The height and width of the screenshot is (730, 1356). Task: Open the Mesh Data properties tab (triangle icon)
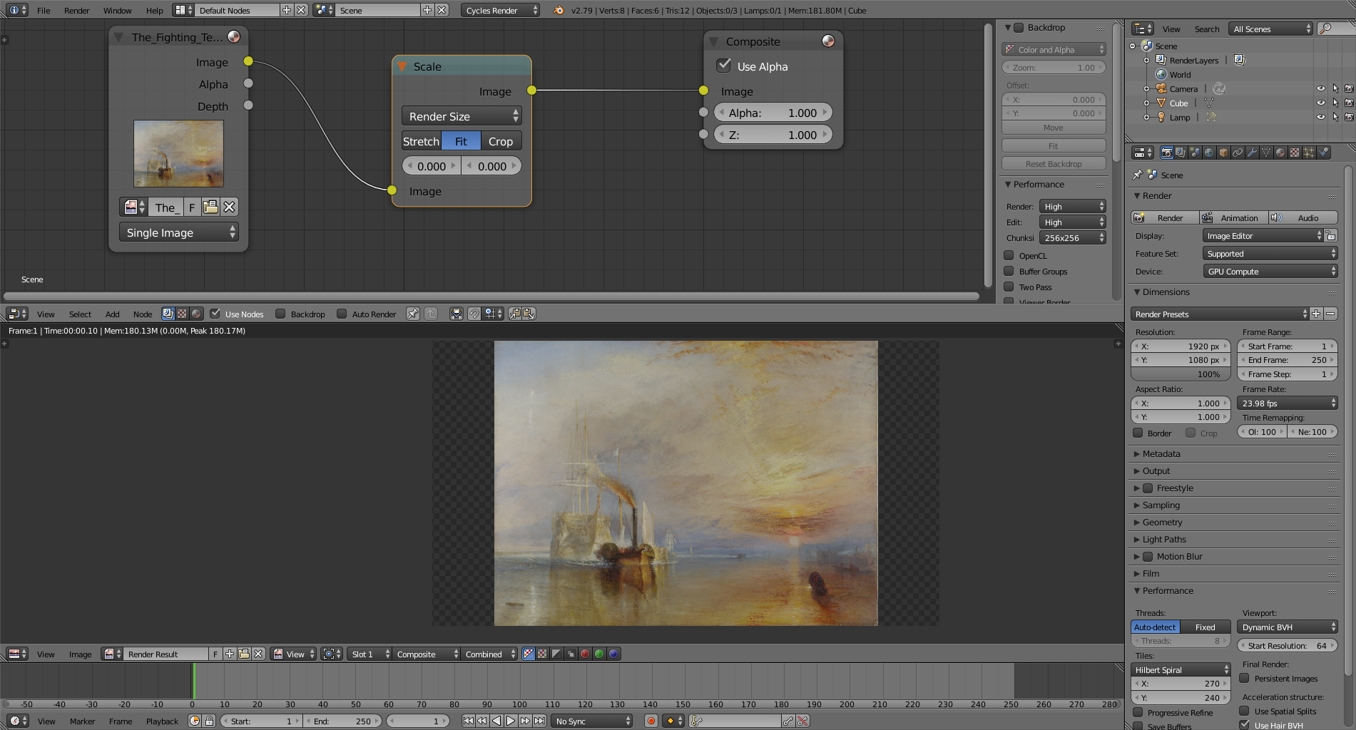pos(1266,153)
